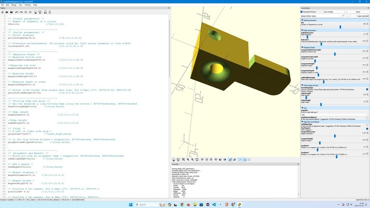The image size is (370, 208).
Task: Click the minus button to remove preset
Action: tap(353, 16)
